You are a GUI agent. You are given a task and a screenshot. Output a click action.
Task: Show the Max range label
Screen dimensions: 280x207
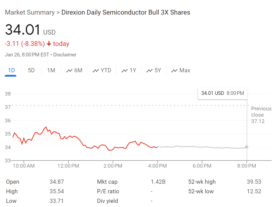click(x=185, y=70)
